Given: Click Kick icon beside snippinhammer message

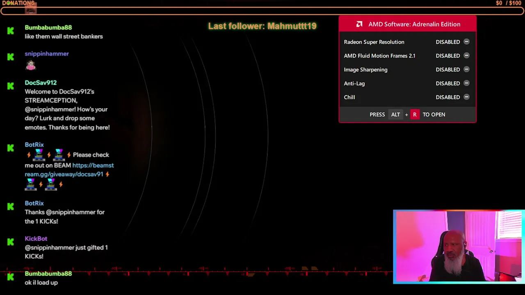Looking at the screenshot, I should 11,57.
